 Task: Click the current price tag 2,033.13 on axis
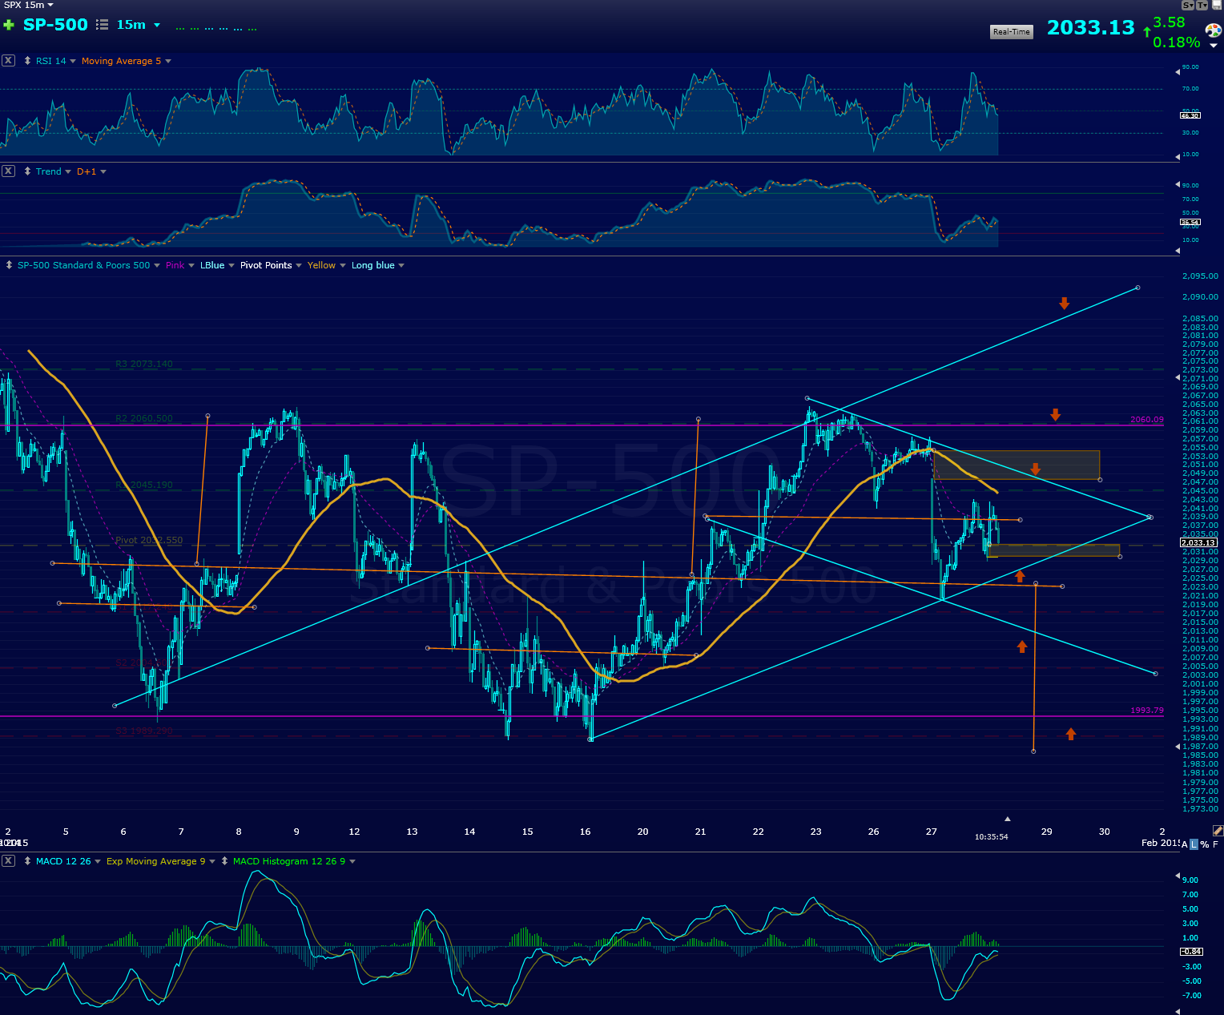1198,542
